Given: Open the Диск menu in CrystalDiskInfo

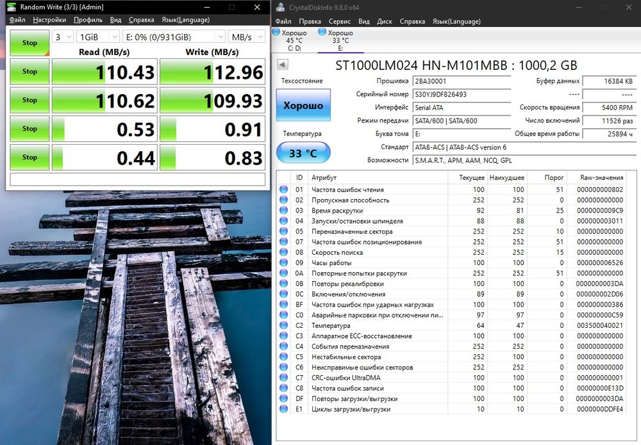Looking at the screenshot, I should 385,21.
